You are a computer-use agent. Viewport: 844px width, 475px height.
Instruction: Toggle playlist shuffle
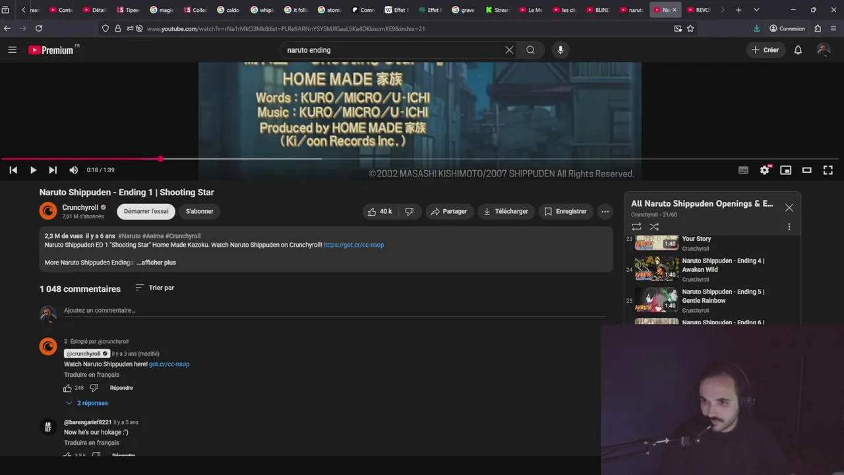click(x=654, y=227)
